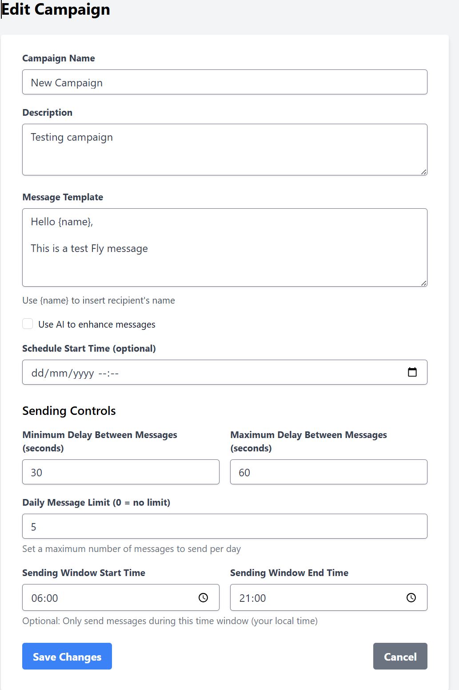459x690 pixels.
Task: Click the clock icon in Sending Window Start Time
Action: click(x=203, y=597)
